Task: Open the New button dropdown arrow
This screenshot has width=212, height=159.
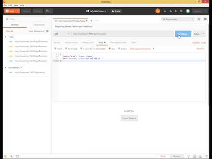Action: [x=18, y=11]
